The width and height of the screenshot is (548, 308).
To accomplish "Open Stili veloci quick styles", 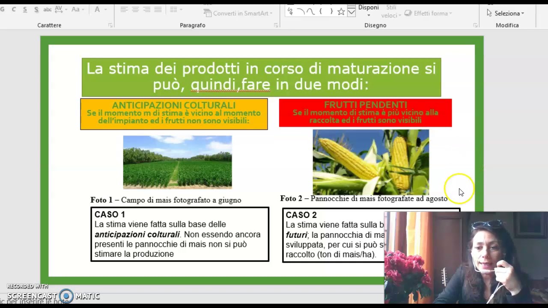I will (x=391, y=12).
